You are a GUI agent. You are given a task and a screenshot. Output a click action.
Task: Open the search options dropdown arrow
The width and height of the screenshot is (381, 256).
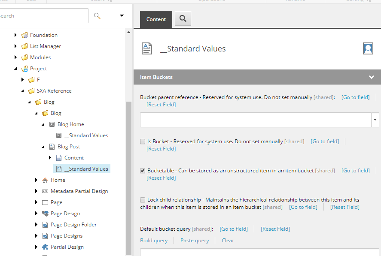click(x=122, y=16)
